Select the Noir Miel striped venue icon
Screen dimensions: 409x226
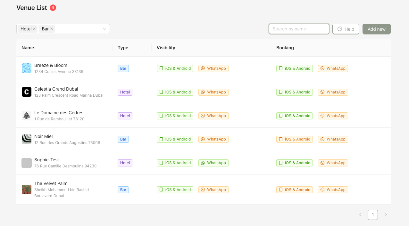coord(27,139)
